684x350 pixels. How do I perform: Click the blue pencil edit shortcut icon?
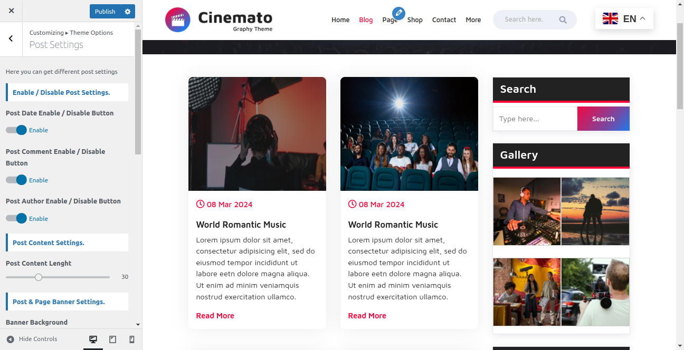(399, 13)
